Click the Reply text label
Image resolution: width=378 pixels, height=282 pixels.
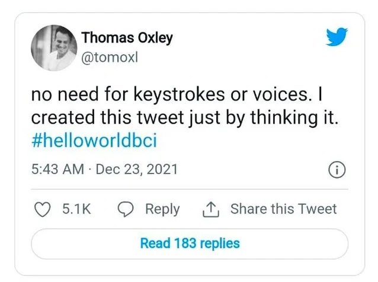[162, 209]
